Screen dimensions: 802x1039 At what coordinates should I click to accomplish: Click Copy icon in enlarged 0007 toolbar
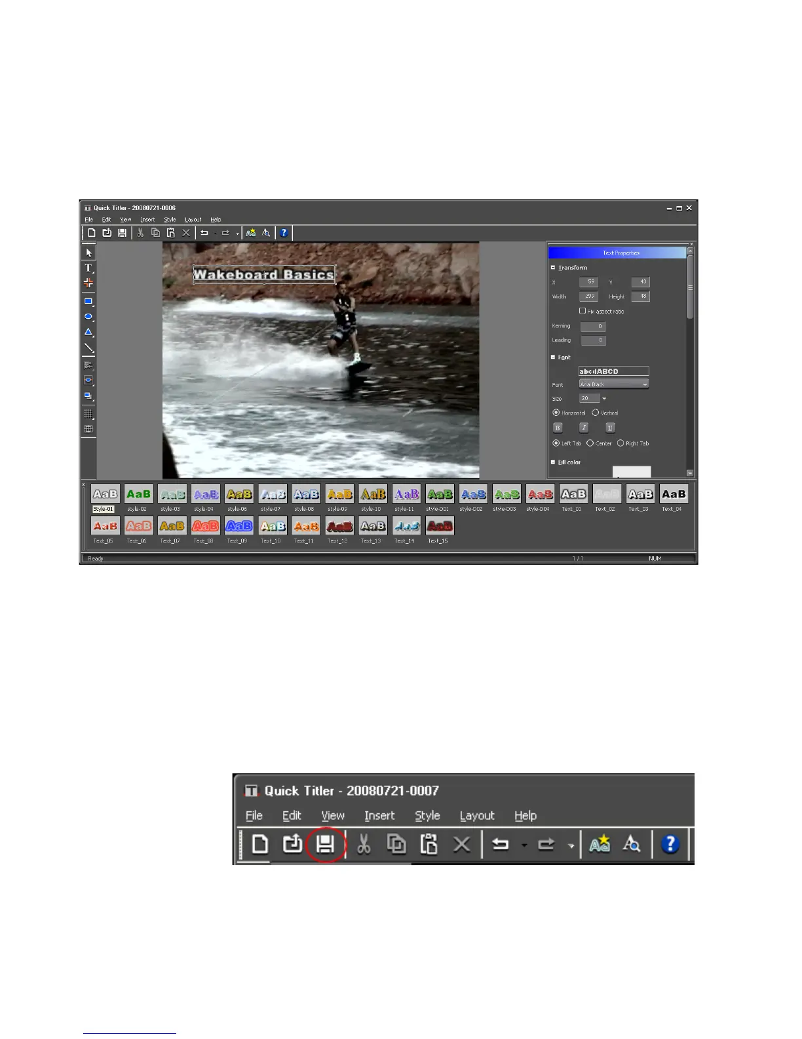(396, 844)
